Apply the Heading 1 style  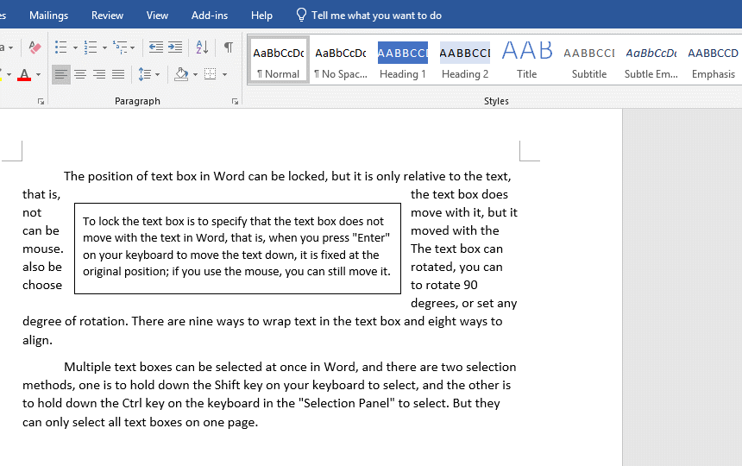403,60
